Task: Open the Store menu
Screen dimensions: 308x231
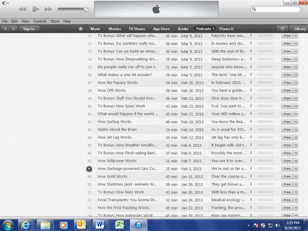Action: (x=55, y=21)
